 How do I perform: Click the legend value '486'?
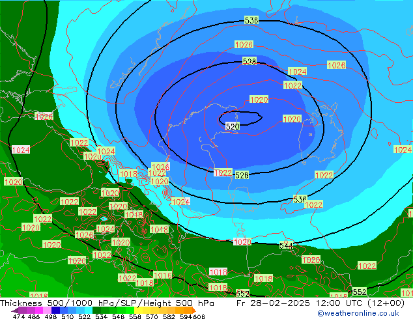tap(33, 316)
